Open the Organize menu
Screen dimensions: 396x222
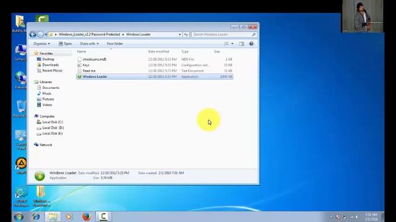41,44
